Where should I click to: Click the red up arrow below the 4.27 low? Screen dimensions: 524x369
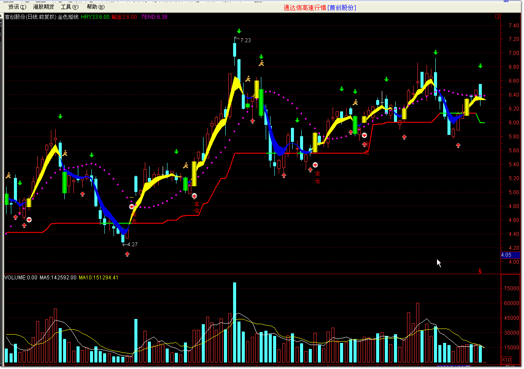(127, 254)
